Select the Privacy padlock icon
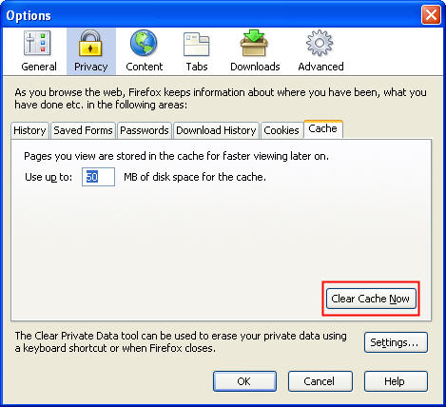Screen dimensions: 446x407 pos(90,44)
